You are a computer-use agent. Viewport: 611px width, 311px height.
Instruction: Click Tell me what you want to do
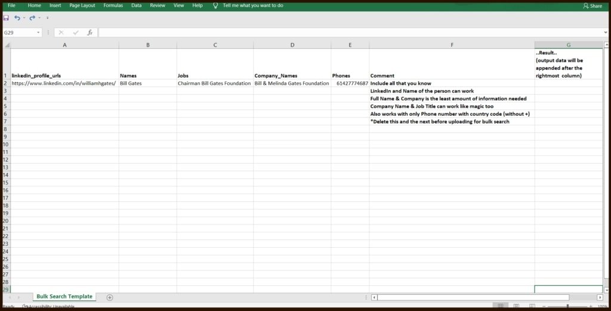[253, 5]
